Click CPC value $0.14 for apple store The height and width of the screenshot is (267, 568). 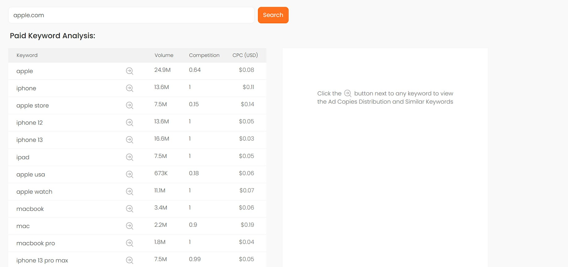(x=247, y=104)
